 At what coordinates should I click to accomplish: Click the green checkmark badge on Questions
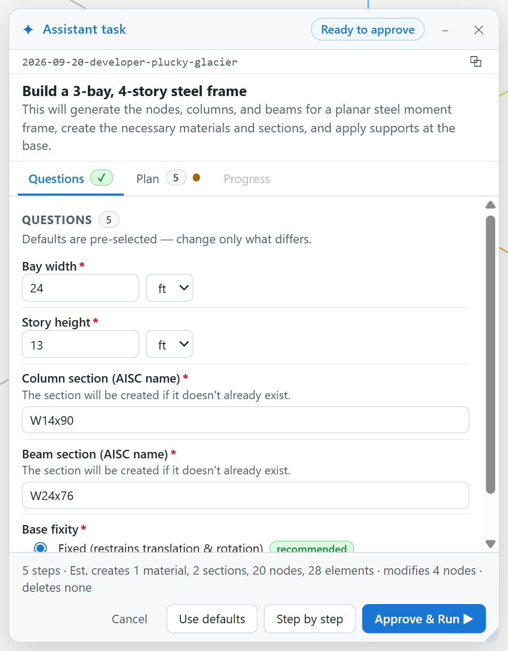pyautogui.click(x=101, y=178)
